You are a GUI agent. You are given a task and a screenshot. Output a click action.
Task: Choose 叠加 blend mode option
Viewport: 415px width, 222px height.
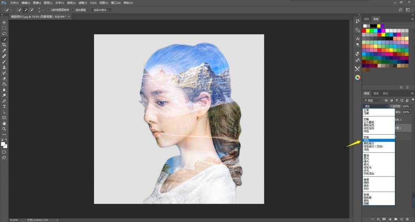pyautogui.click(x=366, y=155)
